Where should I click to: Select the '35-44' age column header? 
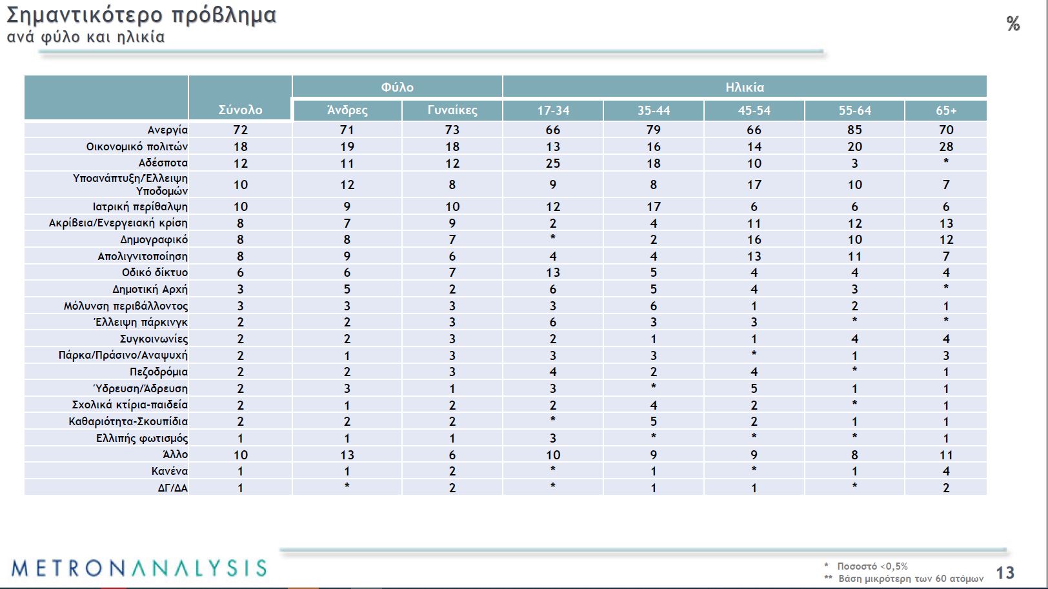[x=654, y=110]
